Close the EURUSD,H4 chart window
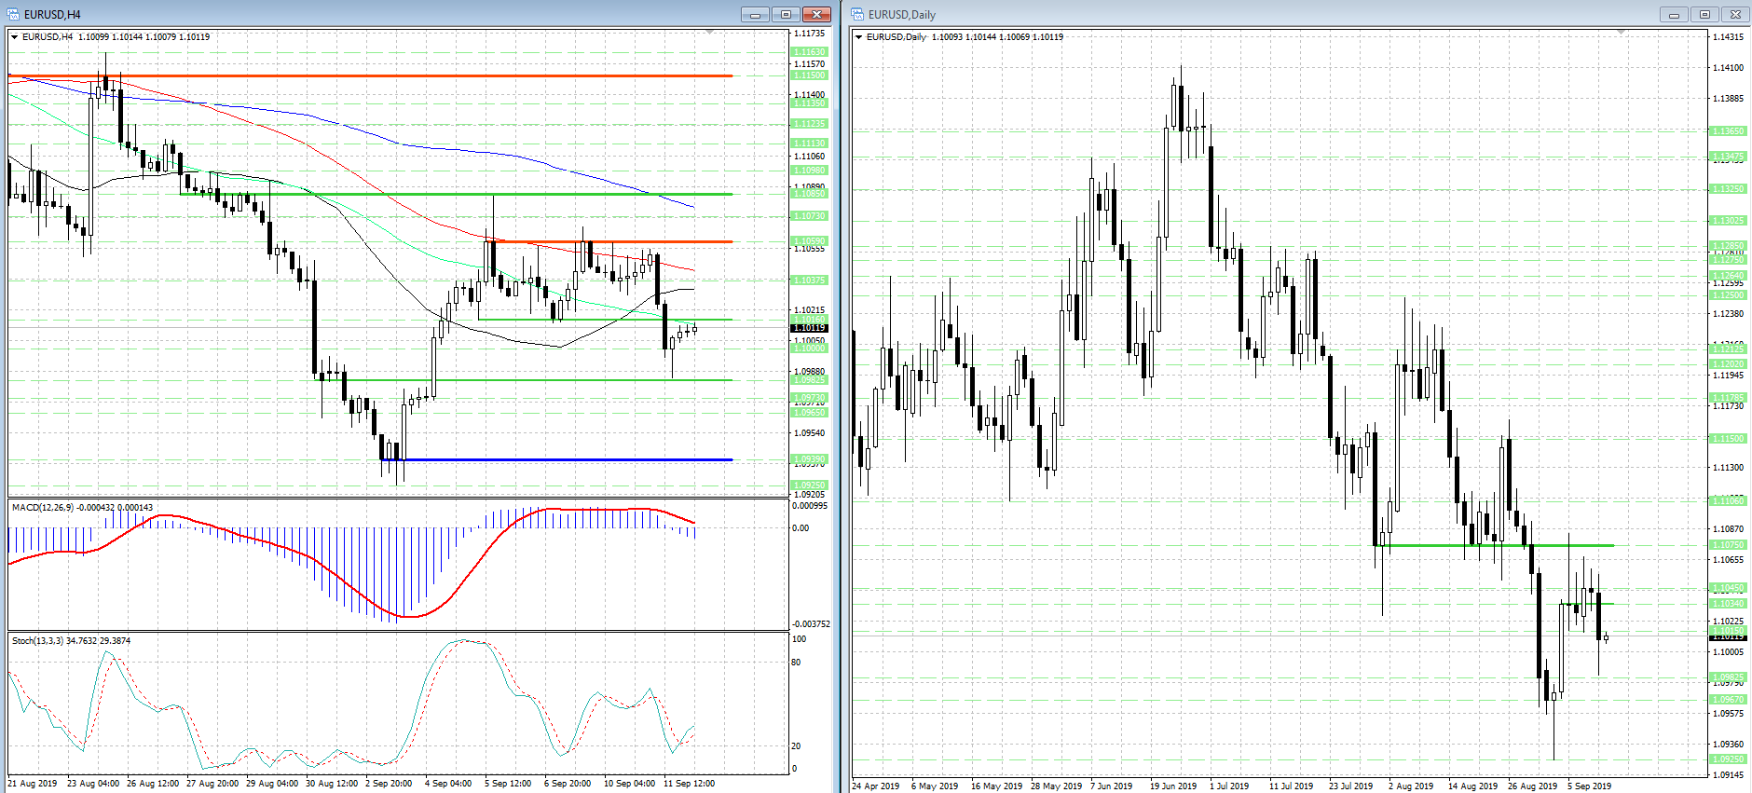Screen dimensions: 1752x793 [x=816, y=14]
